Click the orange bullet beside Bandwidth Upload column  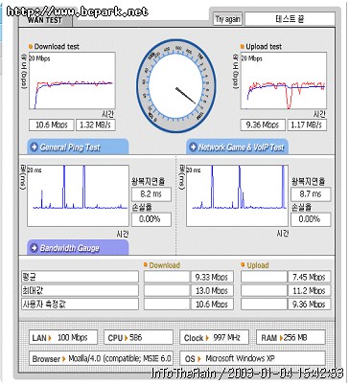tap(243, 264)
